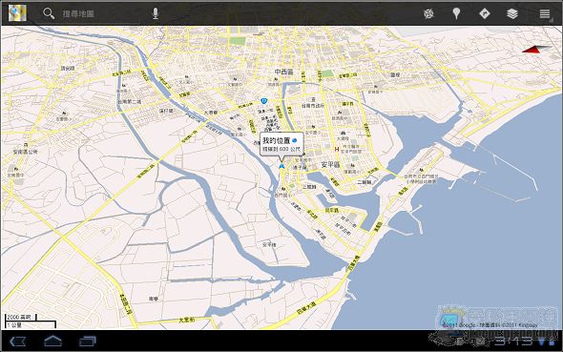Start voice search with microphone icon
The height and width of the screenshot is (352, 563).
click(x=156, y=13)
